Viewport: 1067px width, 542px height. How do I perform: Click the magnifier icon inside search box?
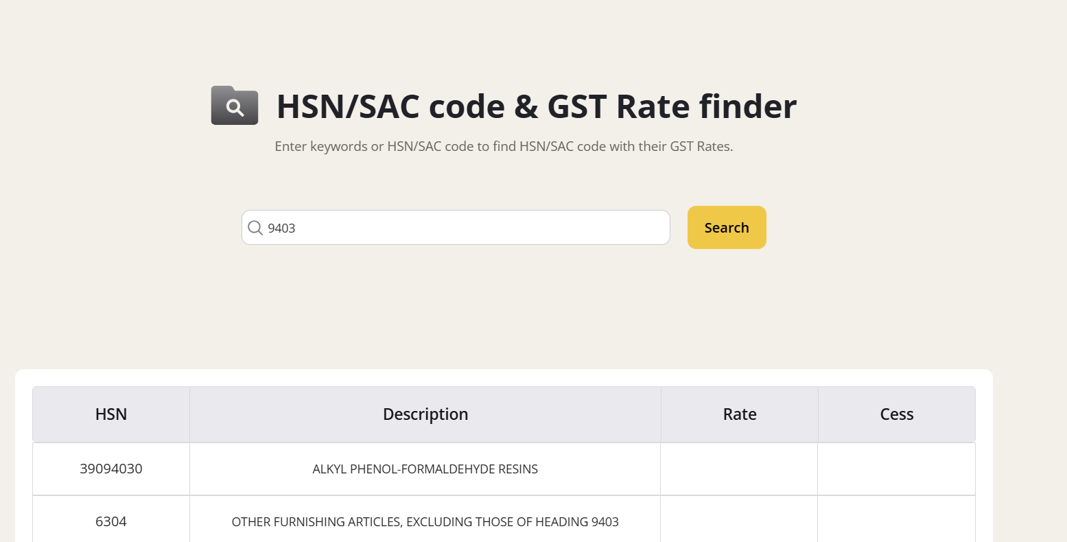255,228
